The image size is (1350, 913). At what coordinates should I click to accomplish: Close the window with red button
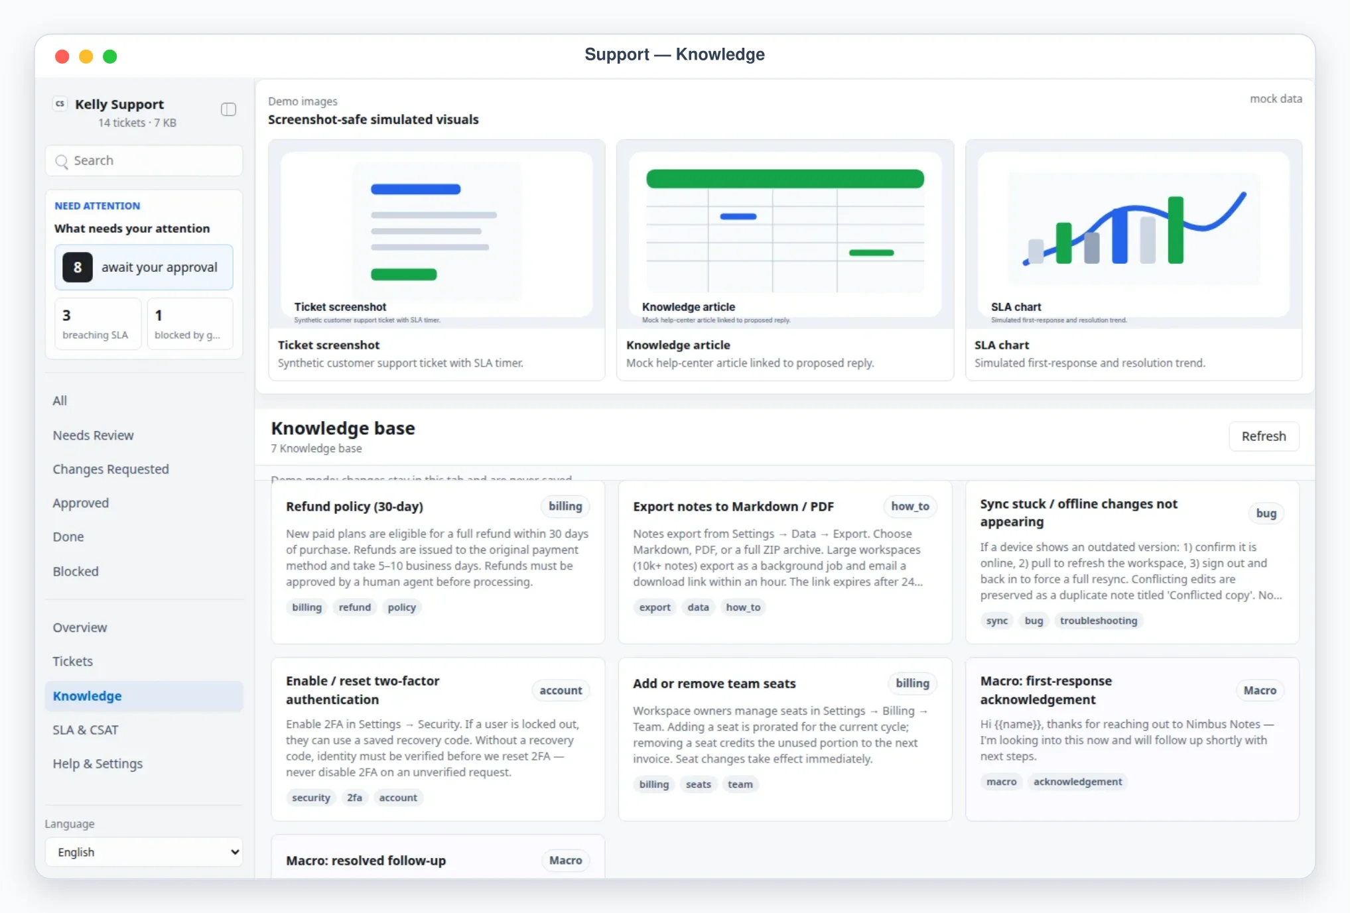[x=62, y=56]
